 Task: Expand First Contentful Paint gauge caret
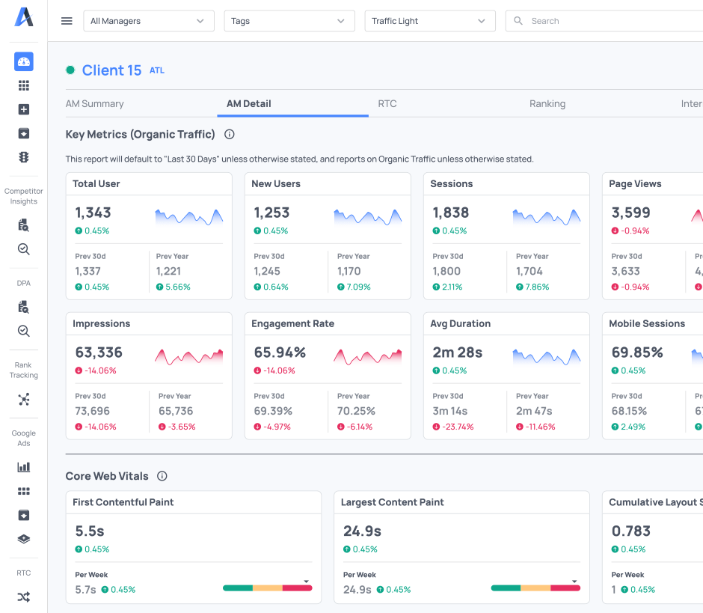coord(306,582)
